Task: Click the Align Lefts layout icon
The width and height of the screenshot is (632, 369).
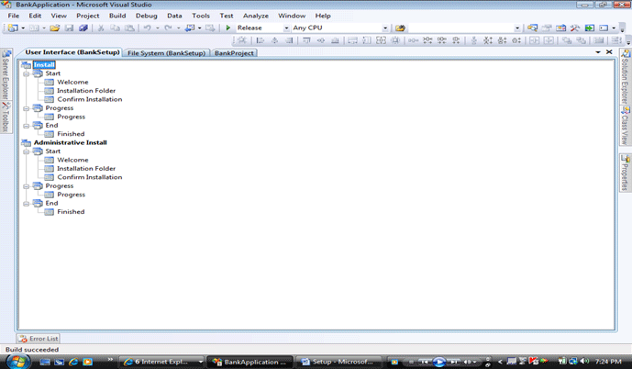Action: (x=261, y=40)
